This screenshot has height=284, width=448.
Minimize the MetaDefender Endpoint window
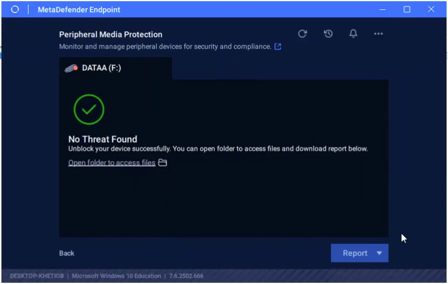382,9
